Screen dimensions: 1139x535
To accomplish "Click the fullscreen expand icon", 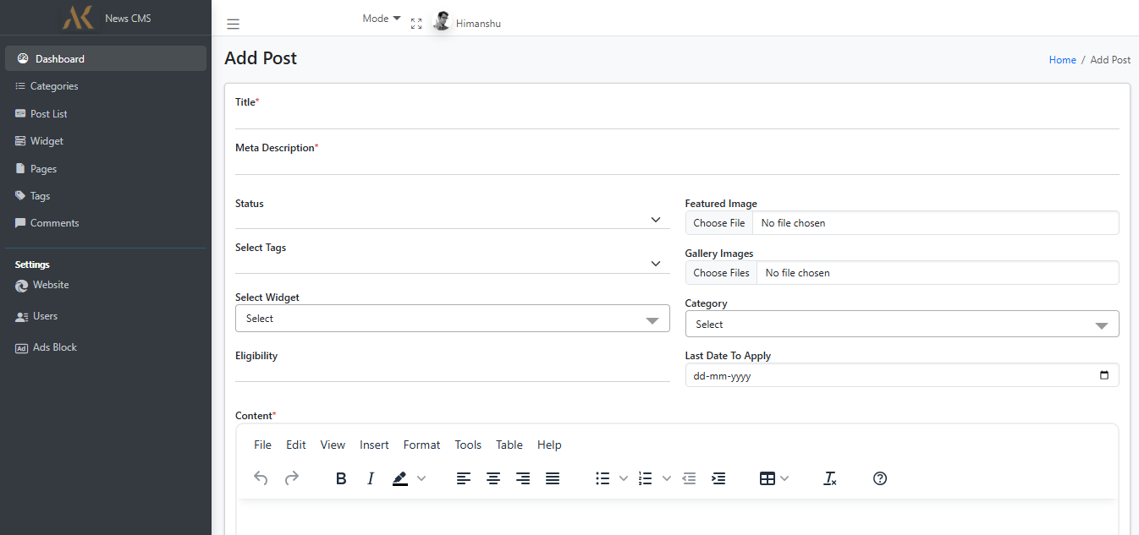I will coord(416,24).
